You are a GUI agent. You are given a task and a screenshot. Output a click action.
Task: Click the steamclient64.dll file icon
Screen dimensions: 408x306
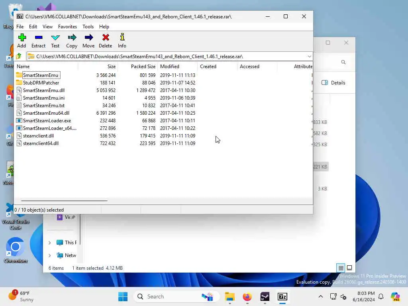[x=19, y=143]
